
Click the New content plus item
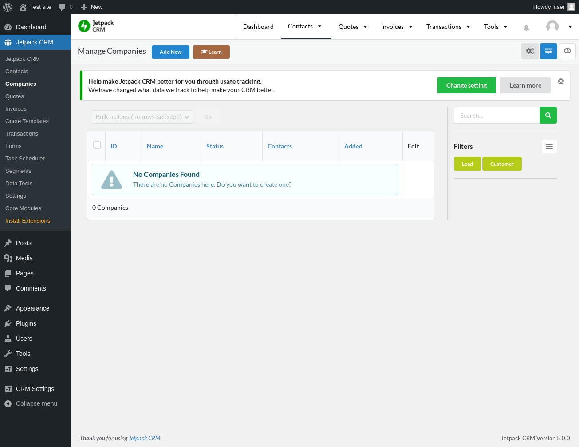pyautogui.click(x=91, y=7)
